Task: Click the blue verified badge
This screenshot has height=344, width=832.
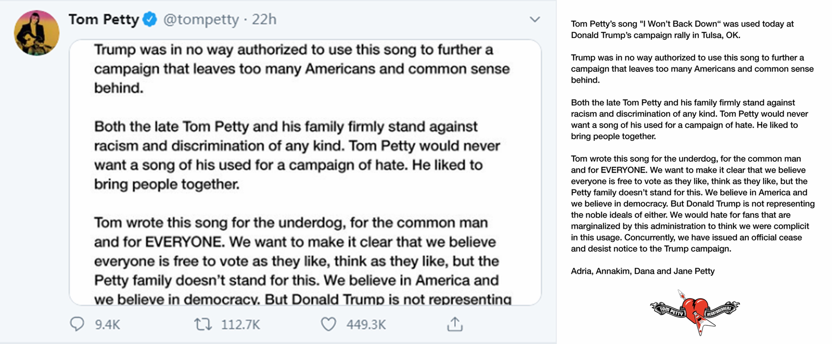Action: tap(150, 19)
